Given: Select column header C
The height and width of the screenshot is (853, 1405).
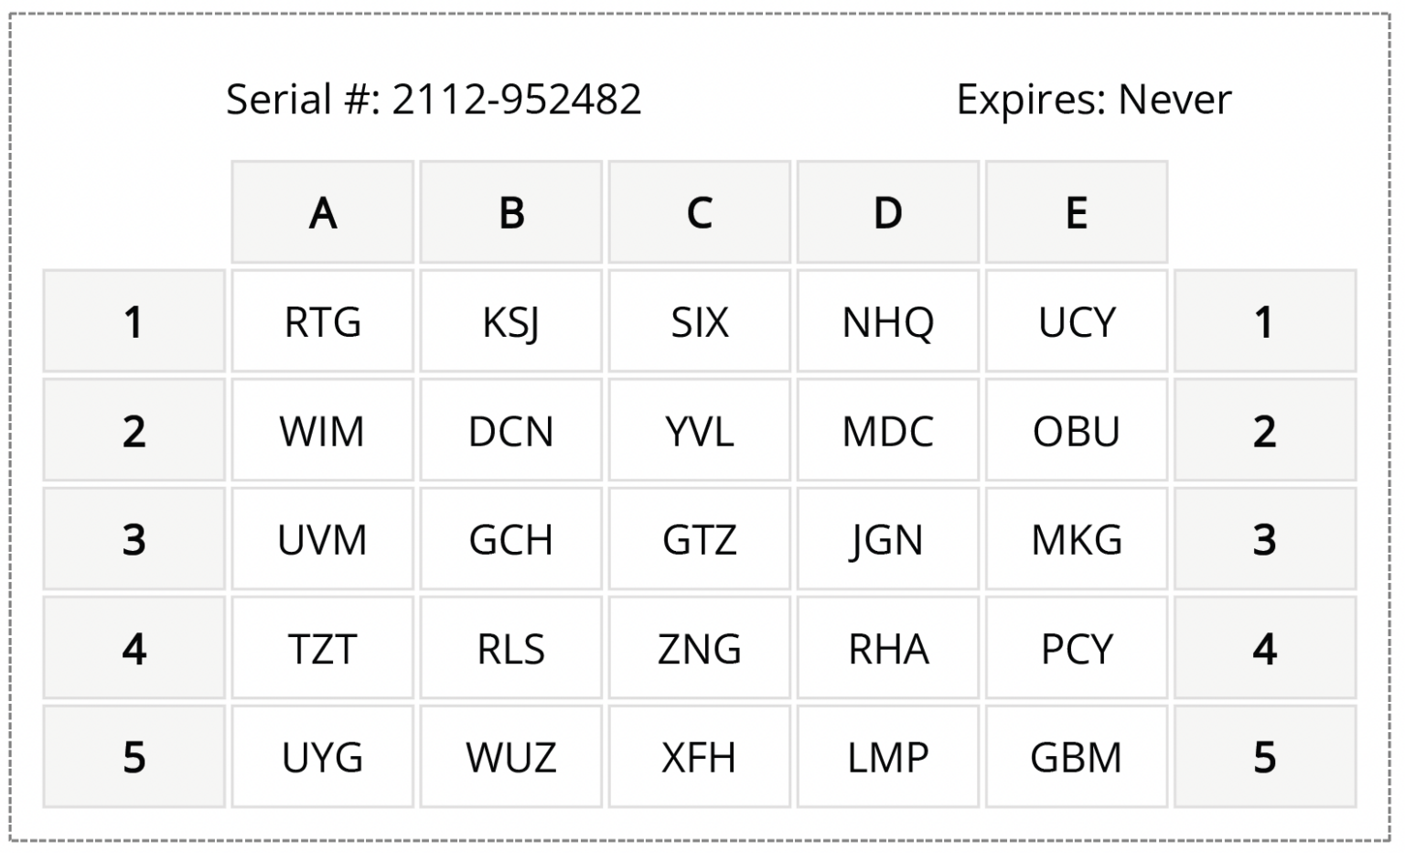Looking at the screenshot, I should click(700, 212).
